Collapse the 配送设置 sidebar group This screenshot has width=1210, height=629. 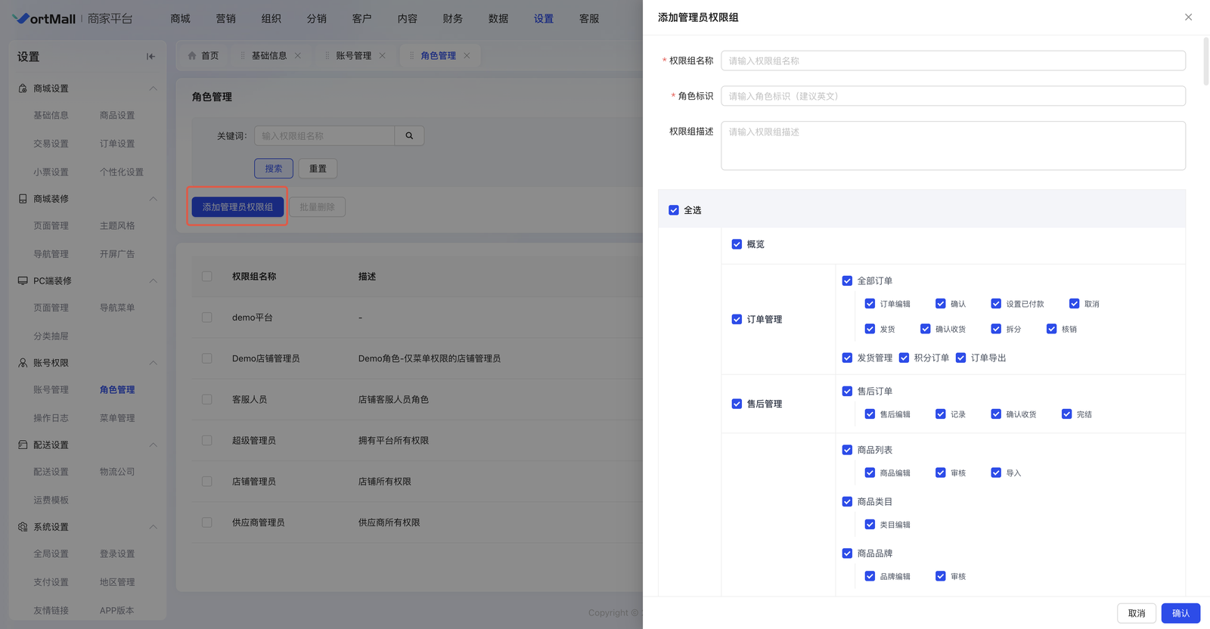pyautogui.click(x=153, y=445)
